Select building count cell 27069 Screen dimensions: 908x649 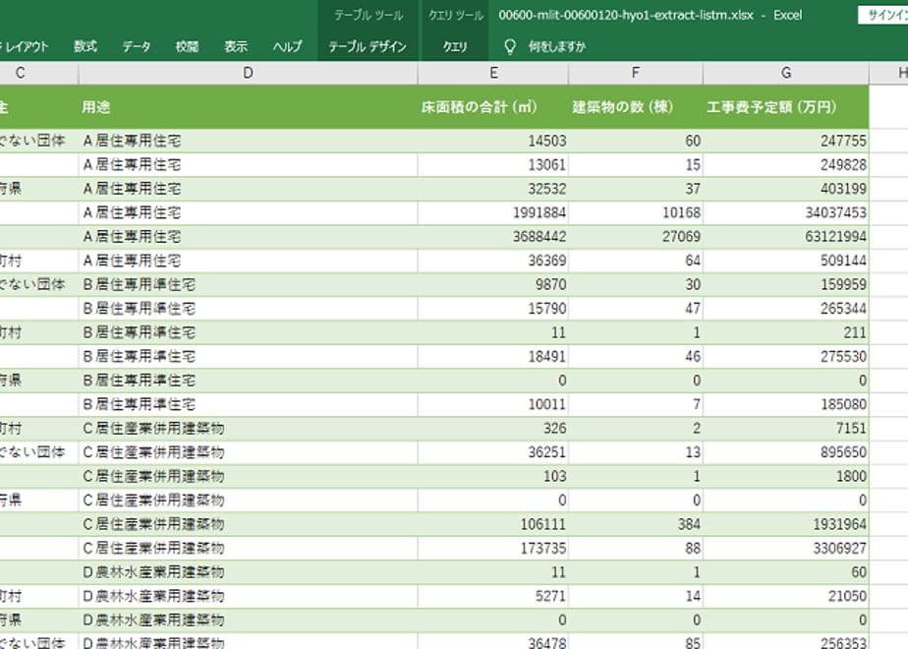[x=635, y=237]
